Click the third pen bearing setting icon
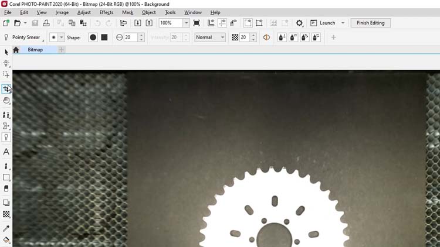 click(304, 37)
